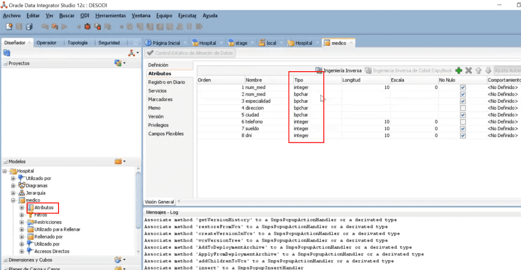This screenshot has height=270, width=521.
Task: Click the delete attribute X icon
Action: coord(469,70)
